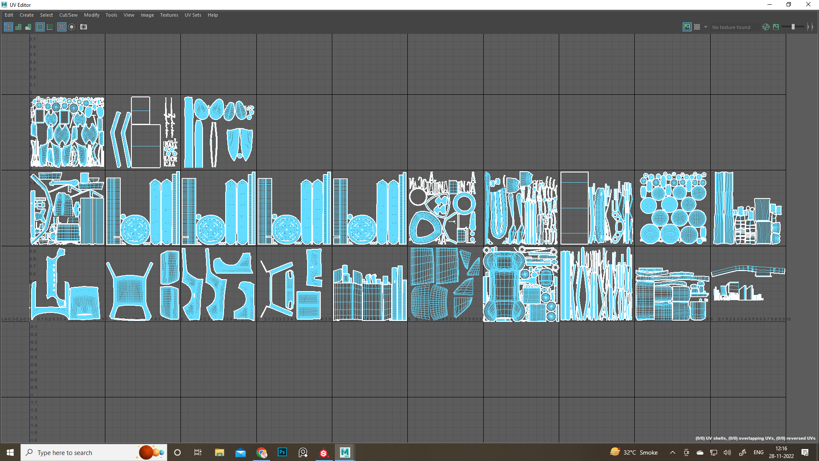Expand the hidden toolbar section arrows
The height and width of the screenshot is (461, 819).
pyautogui.click(x=810, y=27)
